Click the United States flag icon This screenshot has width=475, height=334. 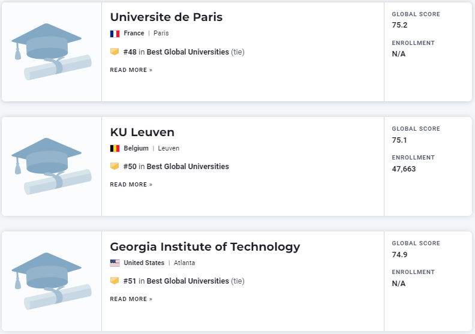(115, 263)
